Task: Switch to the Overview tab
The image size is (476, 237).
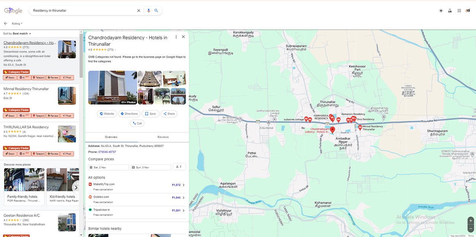Action: [x=111, y=137]
